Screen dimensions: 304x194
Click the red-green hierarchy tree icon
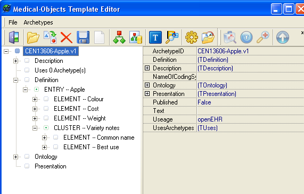(x=119, y=37)
